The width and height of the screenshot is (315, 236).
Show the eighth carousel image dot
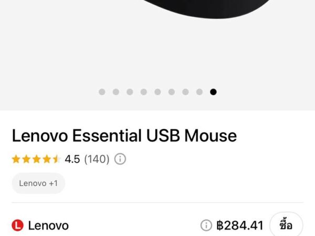click(x=199, y=92)
